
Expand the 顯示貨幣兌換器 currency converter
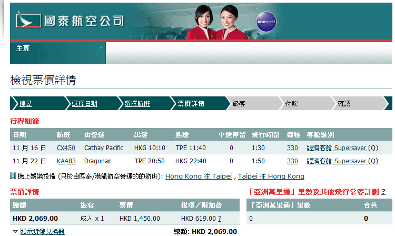click(42, 231)
